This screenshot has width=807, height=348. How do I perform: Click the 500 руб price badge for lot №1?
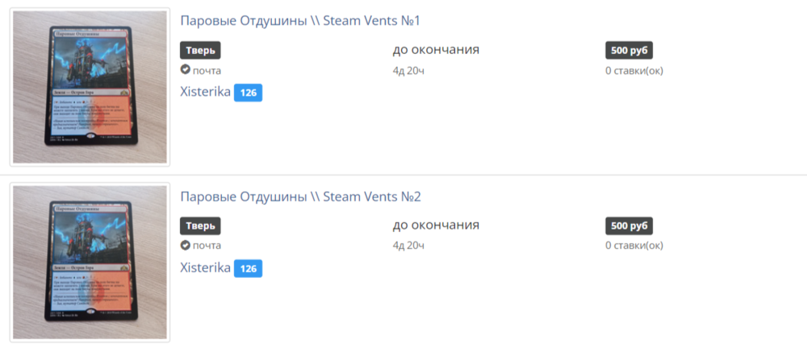[x=629, y=50]
